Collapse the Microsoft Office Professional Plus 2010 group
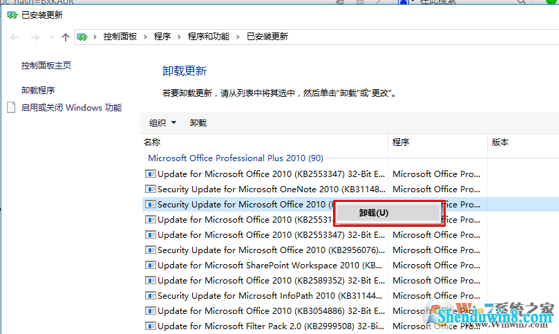 pos(236,158)
